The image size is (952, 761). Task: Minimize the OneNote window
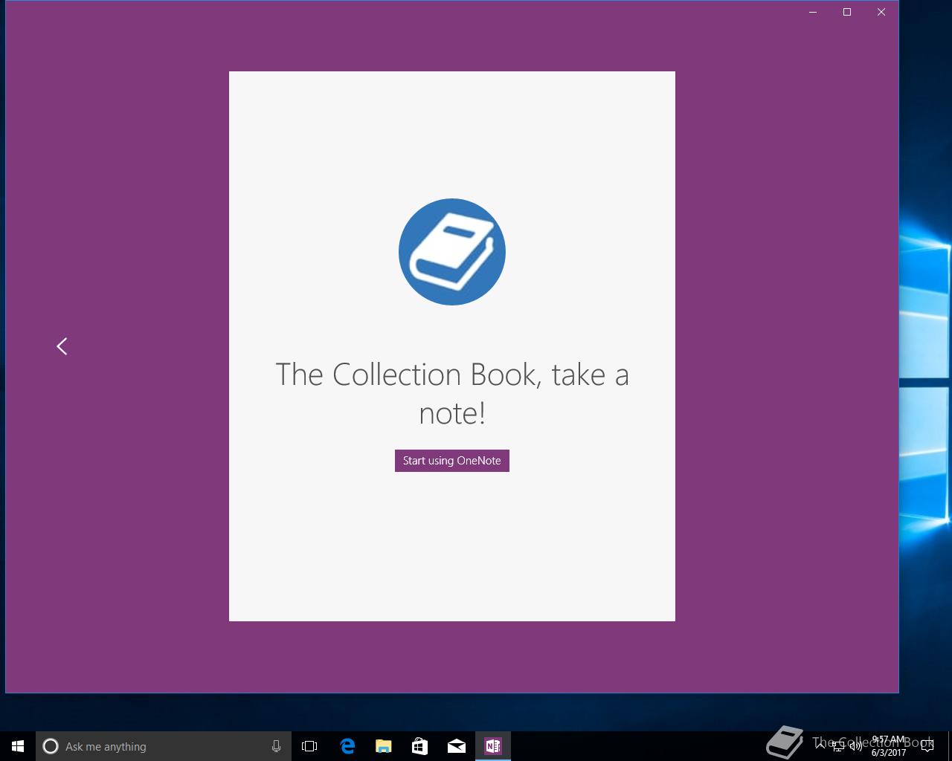pos(813,12)
